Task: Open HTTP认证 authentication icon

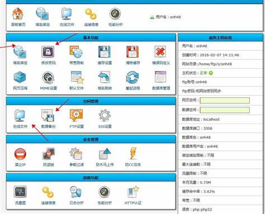Action: pos(133,192)
